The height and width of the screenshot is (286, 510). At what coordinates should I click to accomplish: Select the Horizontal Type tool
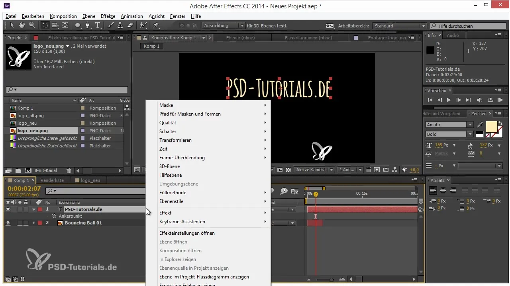[98, 25]
